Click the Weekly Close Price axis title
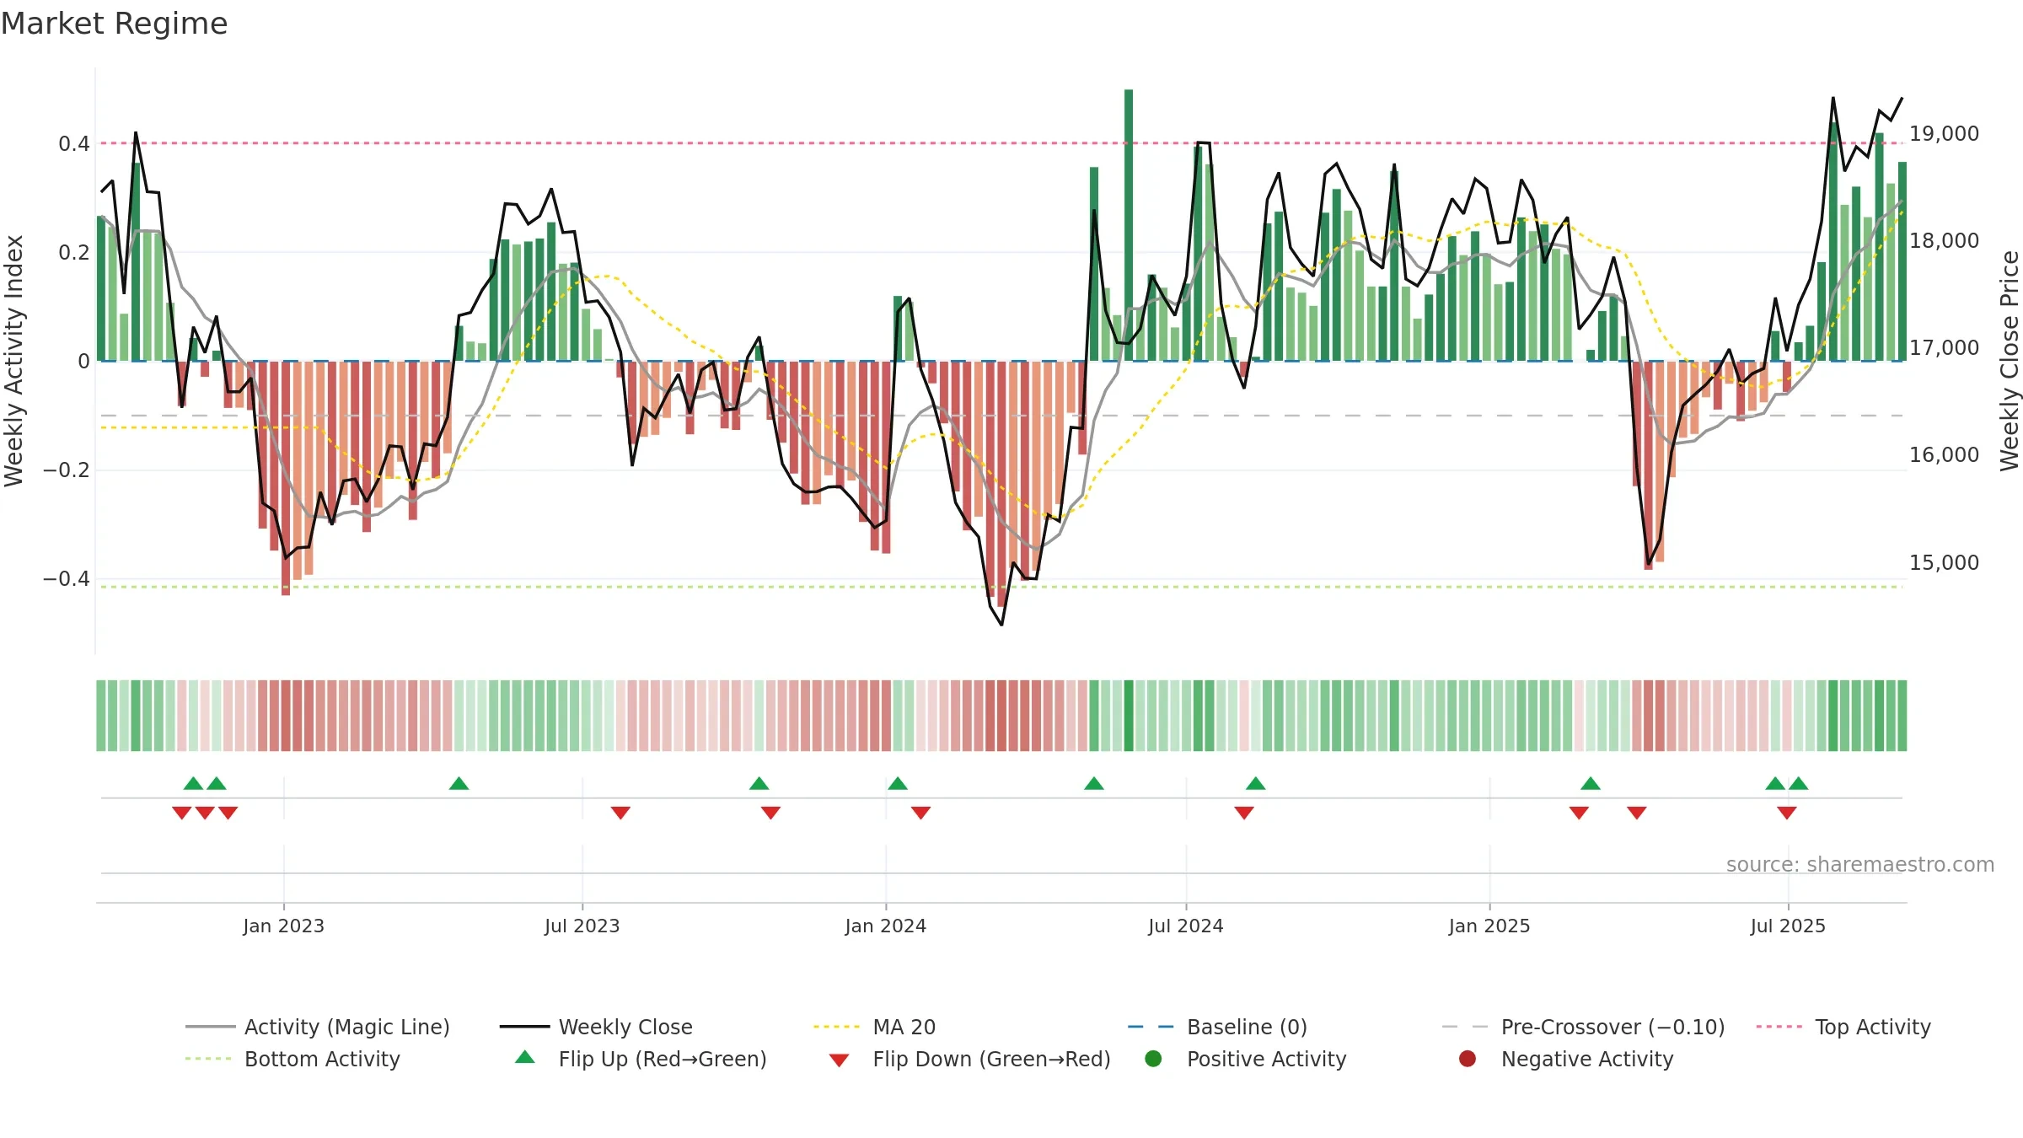 (x=2010, y=361)
